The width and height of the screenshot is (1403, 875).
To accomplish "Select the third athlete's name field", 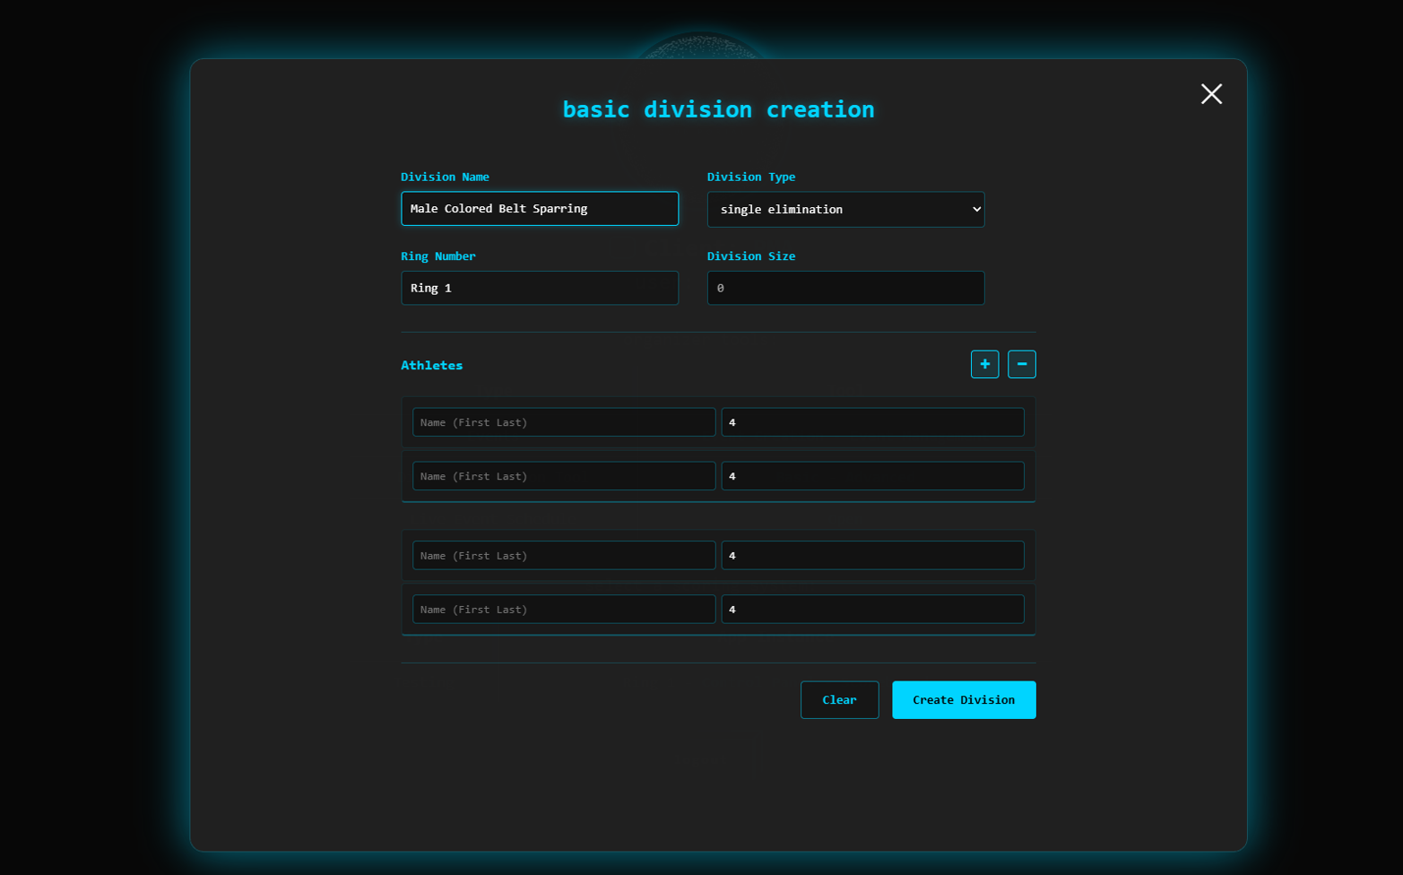I will (564, 556).
